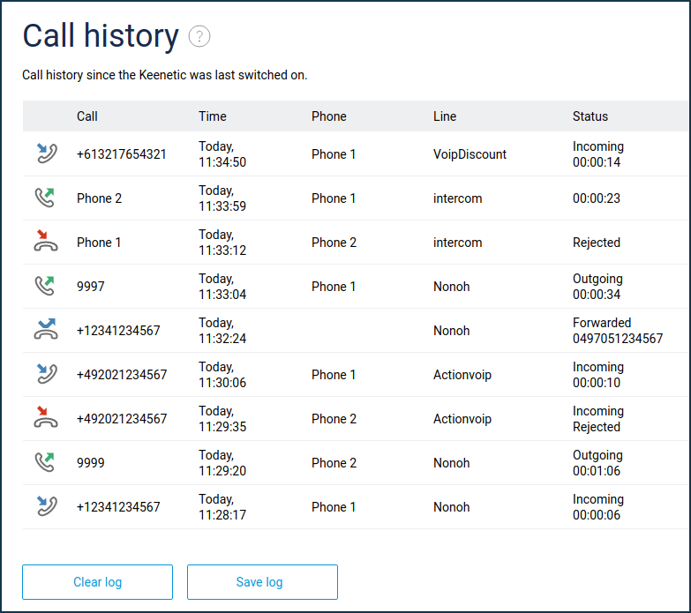Click rejected call icon at 11:29:35
691x613 pixels.
click(x=46, y=418)
